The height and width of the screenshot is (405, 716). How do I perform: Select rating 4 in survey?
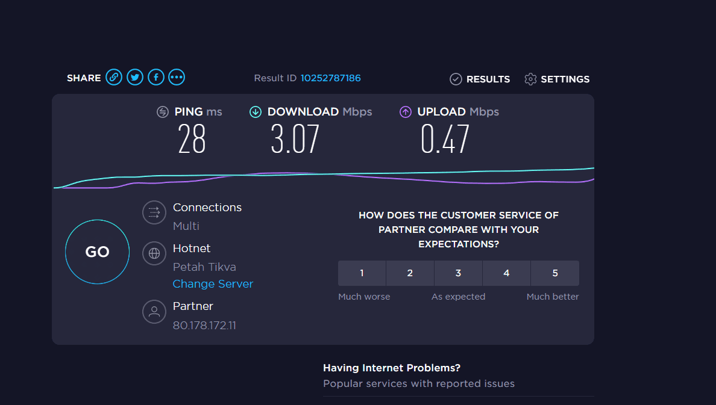(506, 273)
